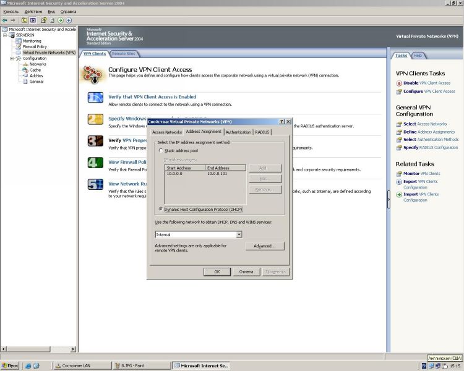The height and width of the screenshot is (371, 464).
Task: Click the green Back arrow in toolbar
Action: click(5, 20)
